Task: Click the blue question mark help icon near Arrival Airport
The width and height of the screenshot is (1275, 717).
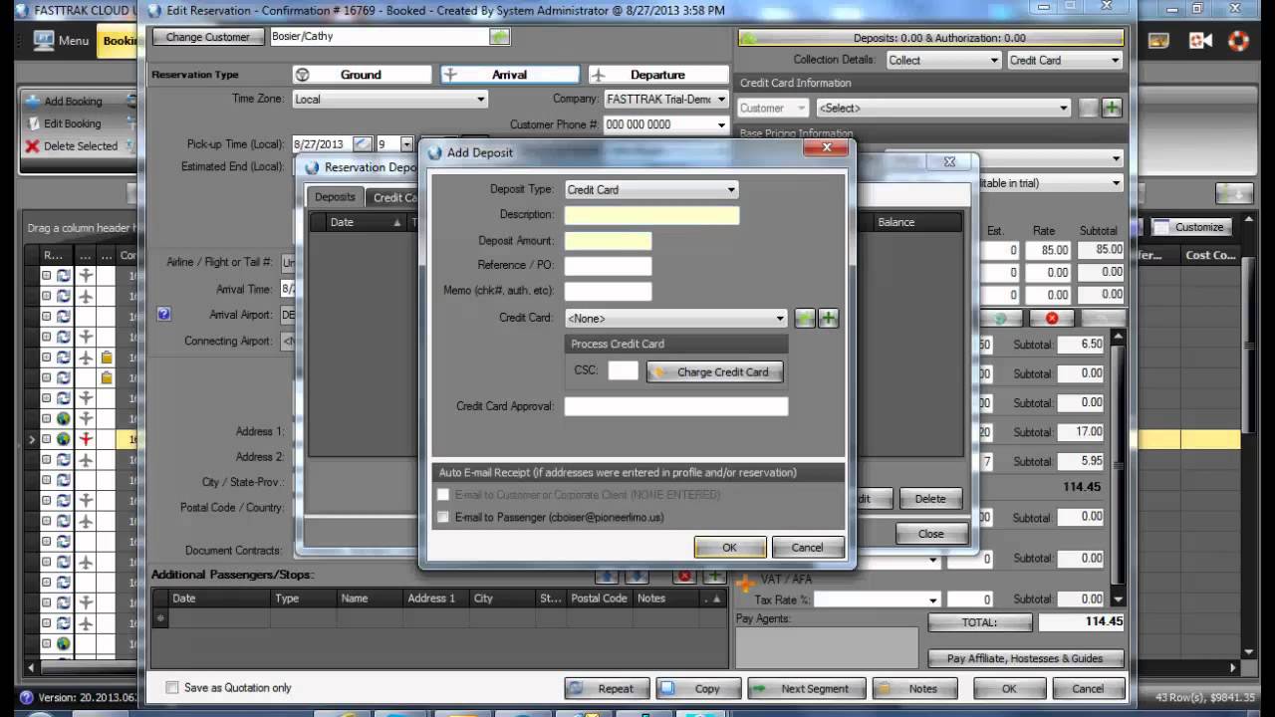Action: pos(164,314)
